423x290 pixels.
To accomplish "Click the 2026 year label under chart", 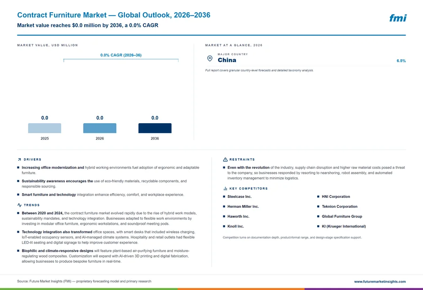I will pyautogui.click(x=100, y=138).
